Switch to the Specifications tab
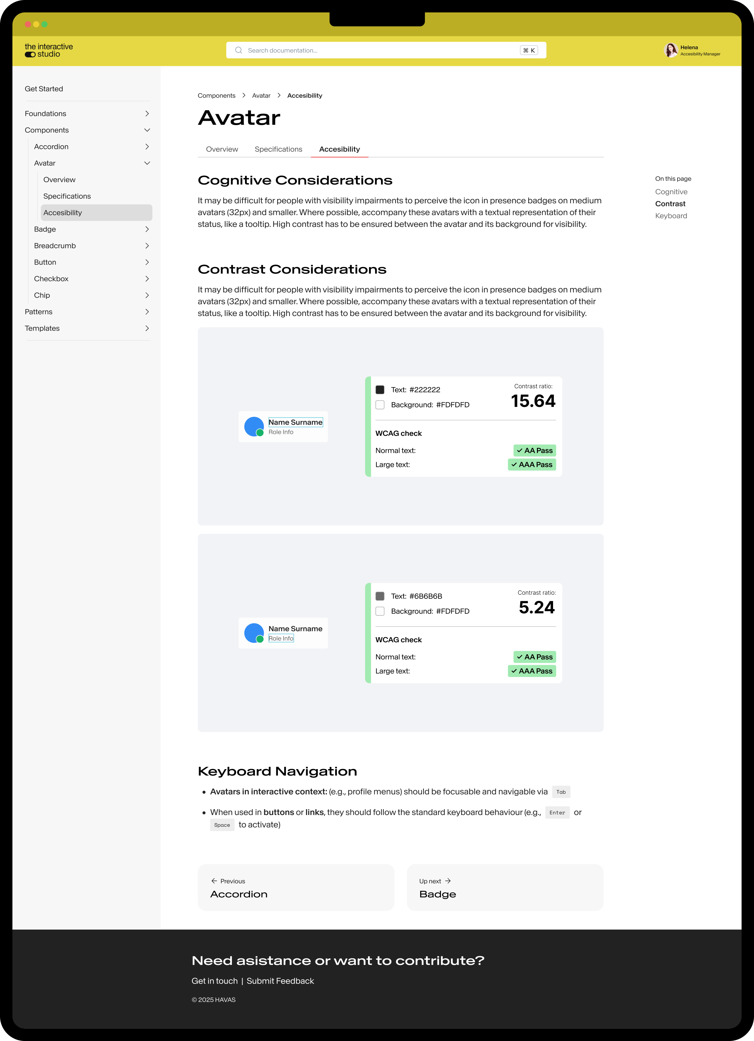 point(278,149)
